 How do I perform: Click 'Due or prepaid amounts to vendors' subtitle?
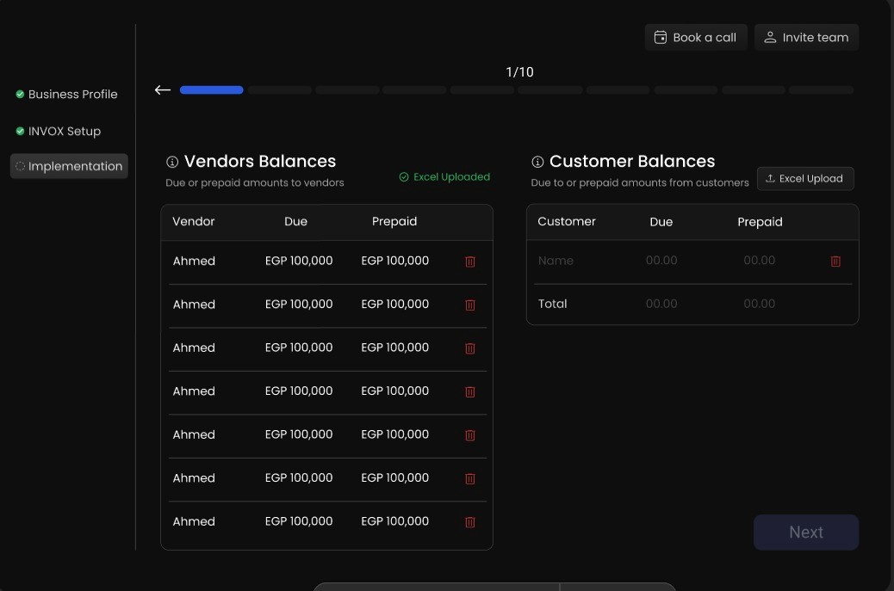point(255,182)
